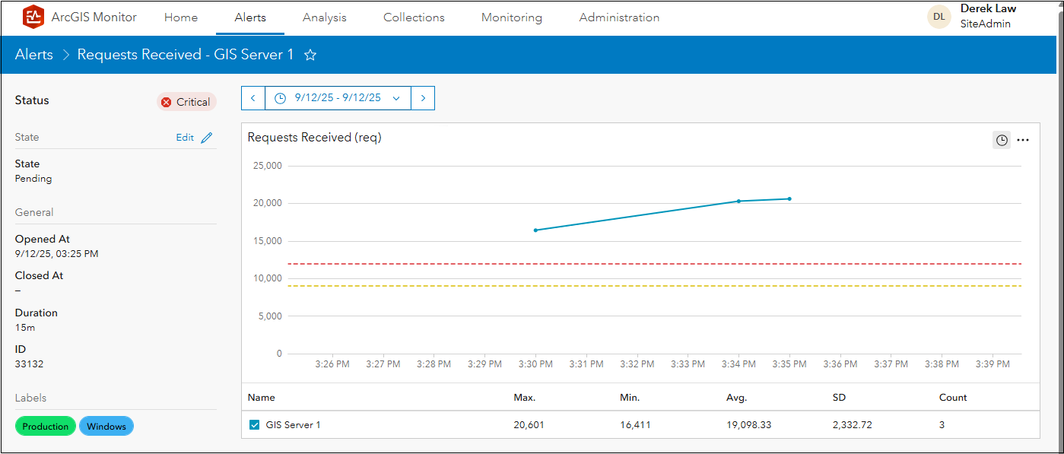Image resolution: width=1064 pixels, height=454 pixels.
Task: Favorite this alert with the star icon
Action: click(310, 55)
